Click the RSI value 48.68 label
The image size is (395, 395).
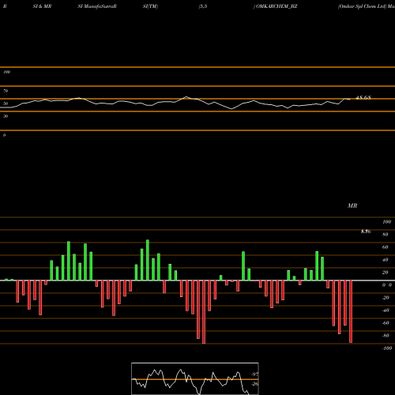[x=363, y=98]
